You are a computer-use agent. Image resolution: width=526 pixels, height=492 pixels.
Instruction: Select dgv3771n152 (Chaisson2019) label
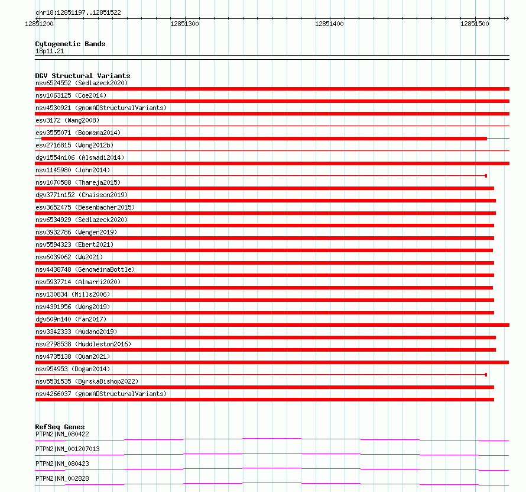(x=82, y=195)
